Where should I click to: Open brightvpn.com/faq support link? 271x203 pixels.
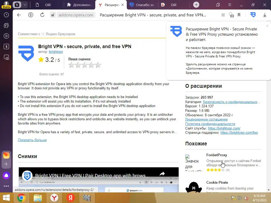239,133
